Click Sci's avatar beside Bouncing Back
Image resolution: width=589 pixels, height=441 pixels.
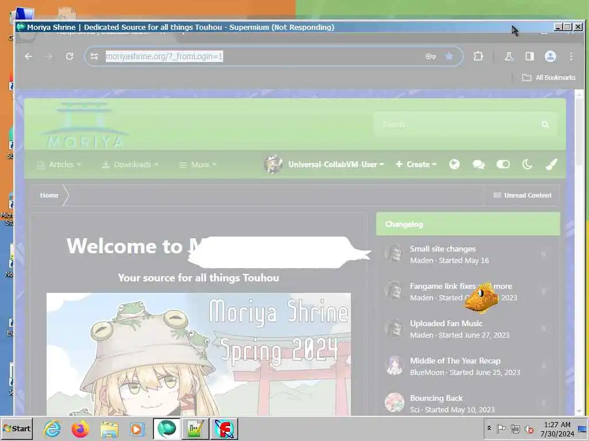pos(394,403)
